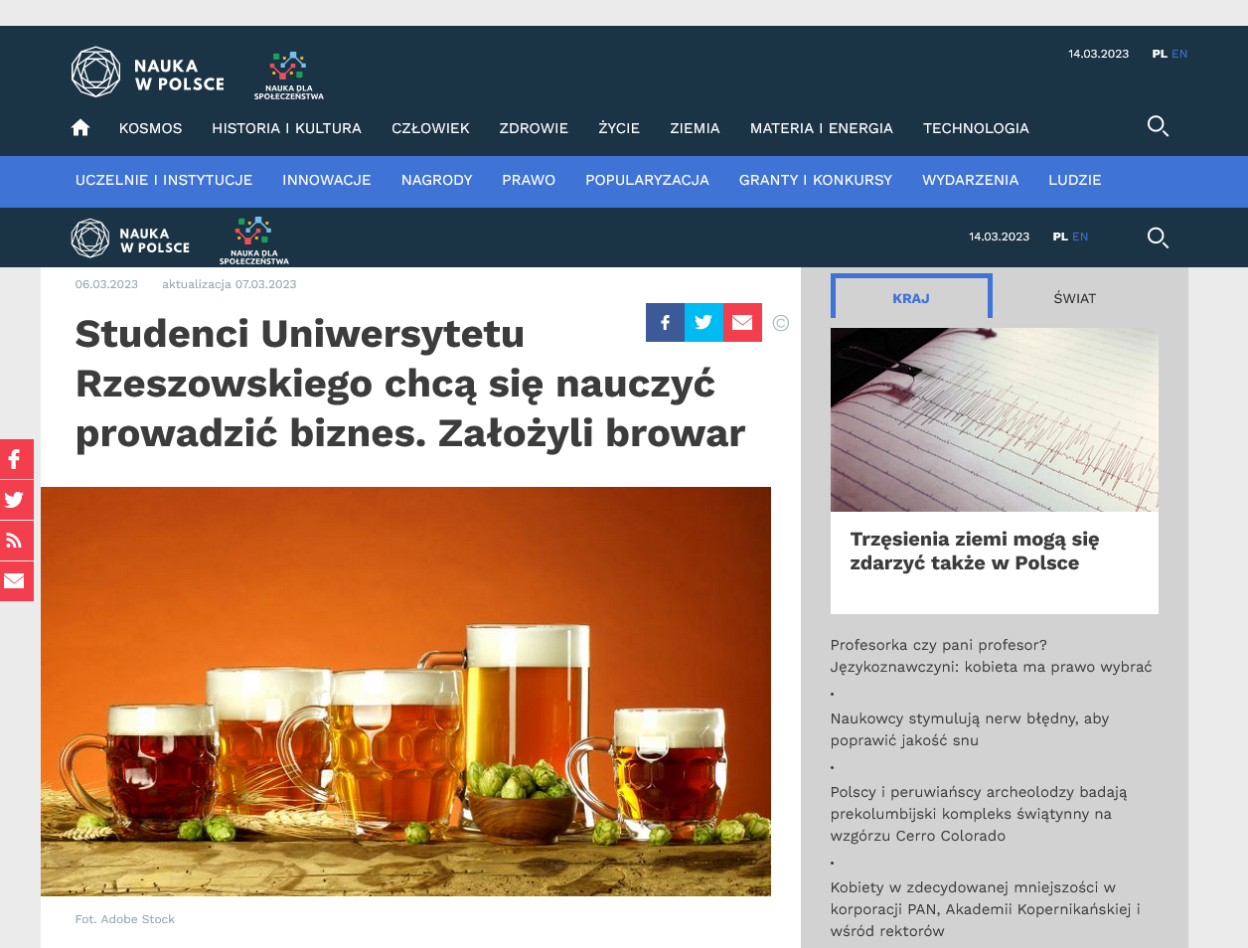Click envelope icon in left sidebar
Image resolution: width=1248 pixels, height=948 pixels.
[15, 581]
